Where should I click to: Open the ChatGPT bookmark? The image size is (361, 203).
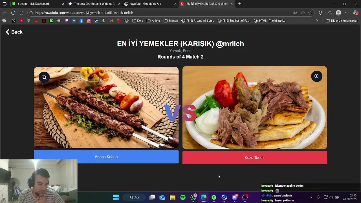59,21
